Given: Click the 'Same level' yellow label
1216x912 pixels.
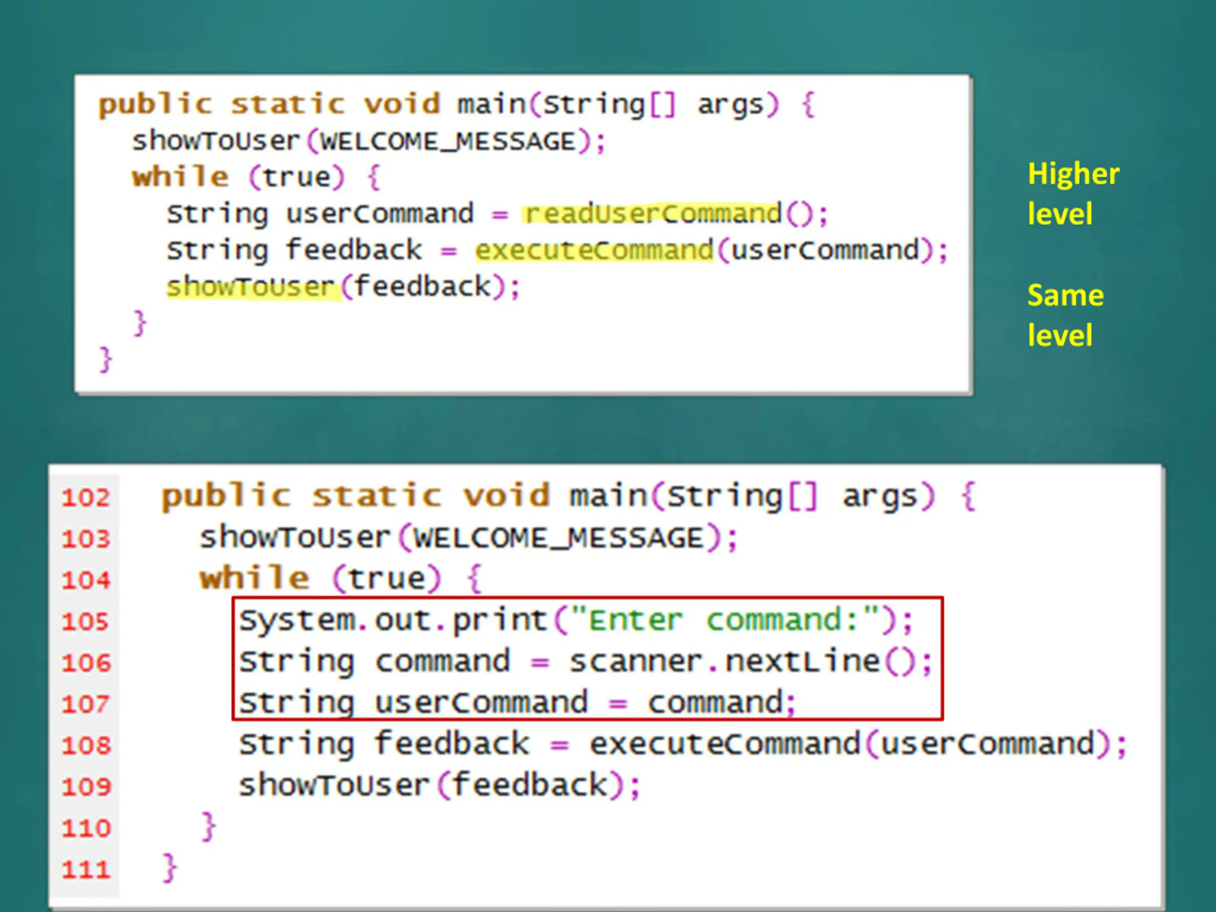Looking at the screenshot, I should tap(1065, 315).
